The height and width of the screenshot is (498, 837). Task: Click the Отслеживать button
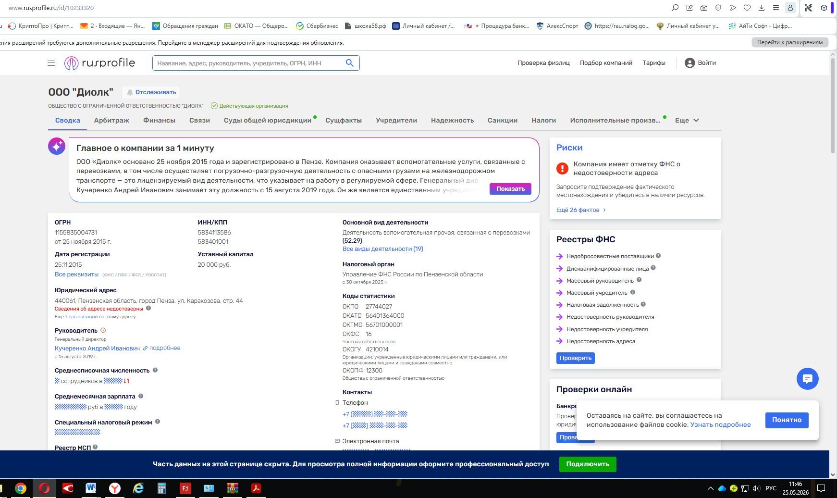coord(152,92)
